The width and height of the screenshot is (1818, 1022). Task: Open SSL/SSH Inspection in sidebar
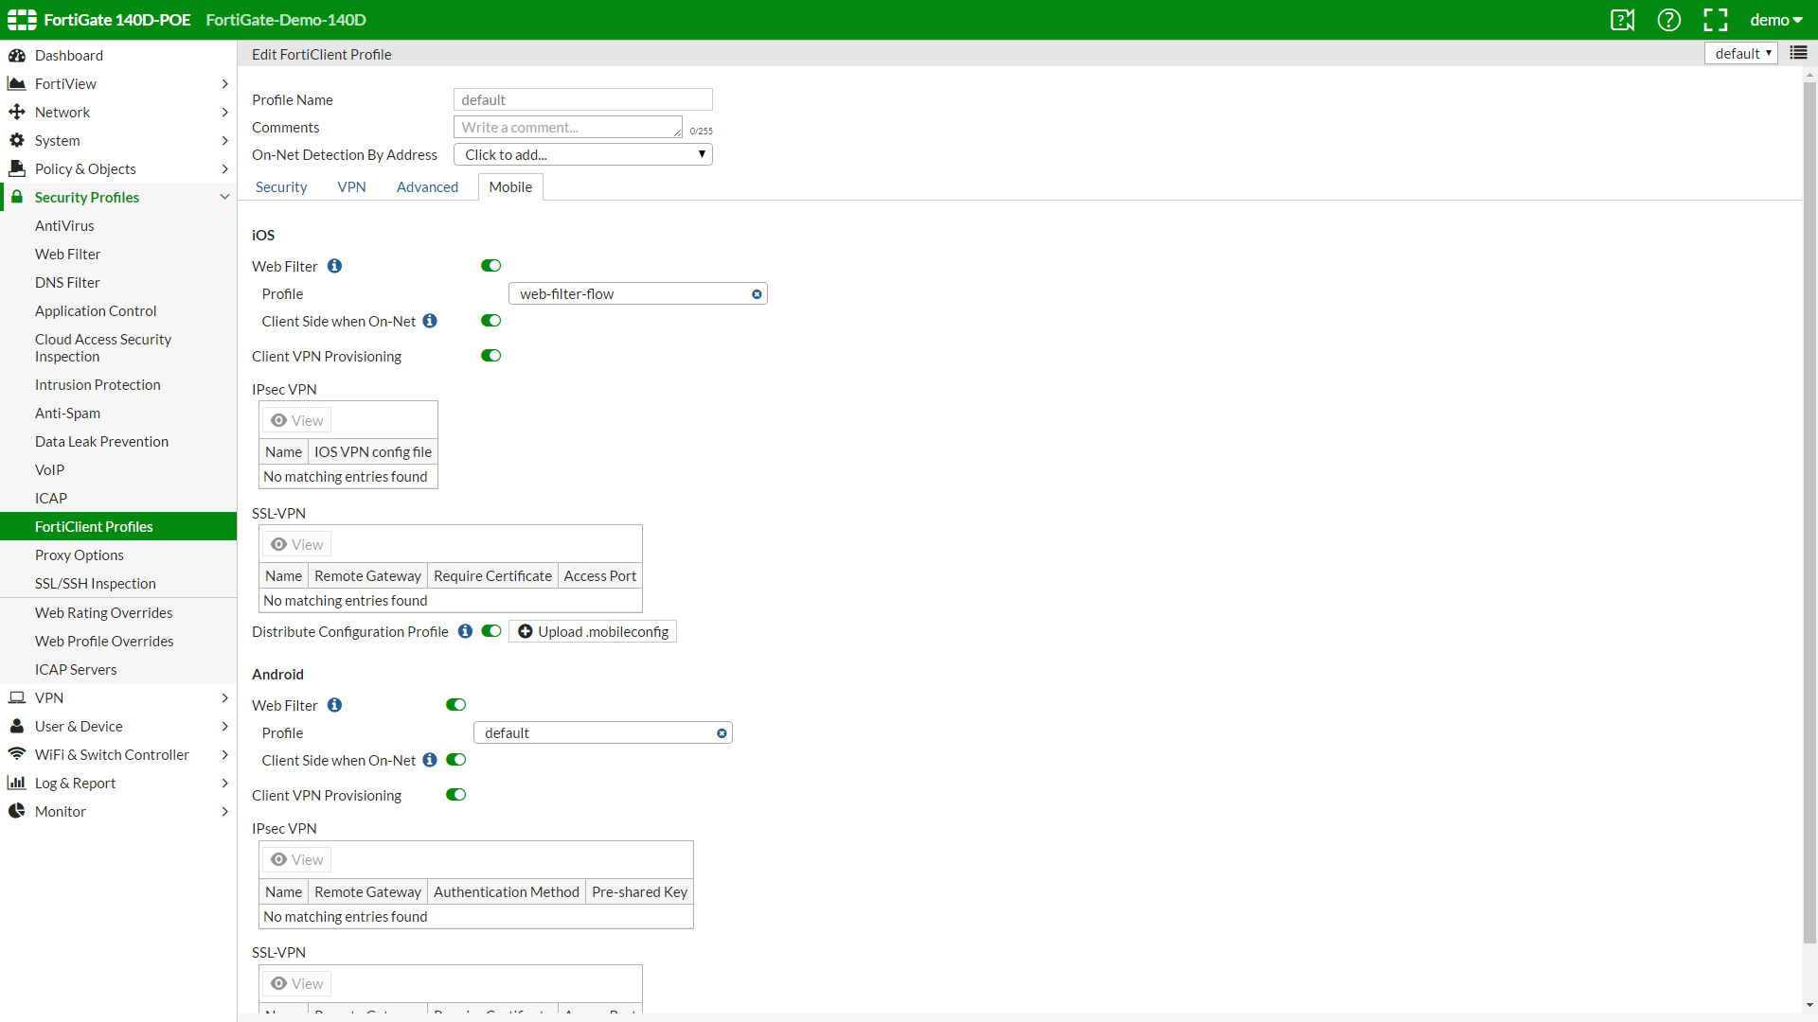point(96,583)
